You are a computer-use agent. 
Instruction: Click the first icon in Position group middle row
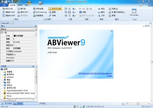point(66,12)
